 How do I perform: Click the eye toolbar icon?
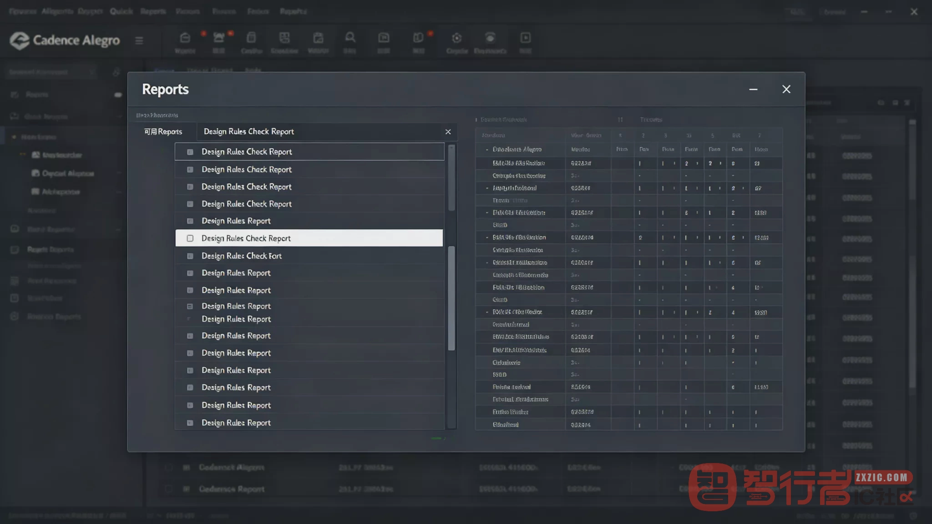[490, 38]
